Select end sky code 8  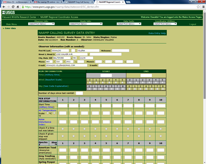click(x=163, y=89)
